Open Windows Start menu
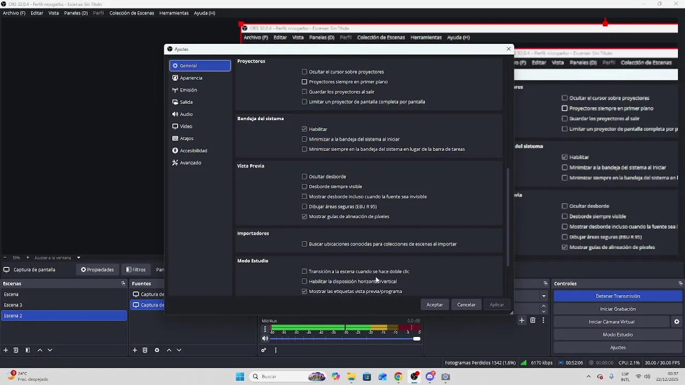 point(240,376)
